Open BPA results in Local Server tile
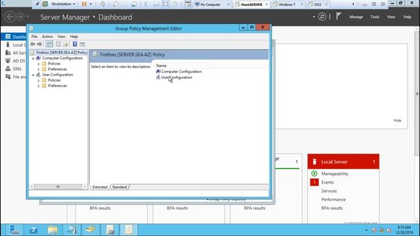The height and width of the screenshot is (236, 420). pyautogui.click(x=332, y=208)
